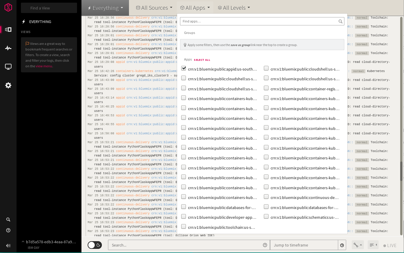Collapse the sidebar with the arrow icon
Image resolution: width=404 pixels, height=253 pixels.
pos(8,245)
